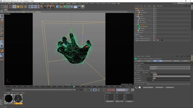Collapse the top xpSystem tree node
The height and width of the screenshot is (108, 193).
point(136,8)
